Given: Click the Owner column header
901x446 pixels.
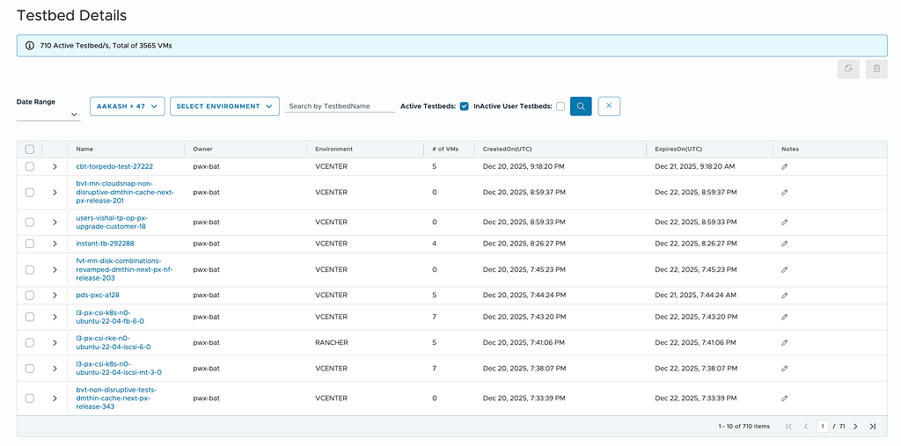Looking at the screenshot, I should 203,150.
